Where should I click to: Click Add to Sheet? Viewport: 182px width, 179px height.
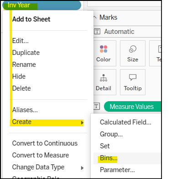click(x=31, y=19)
